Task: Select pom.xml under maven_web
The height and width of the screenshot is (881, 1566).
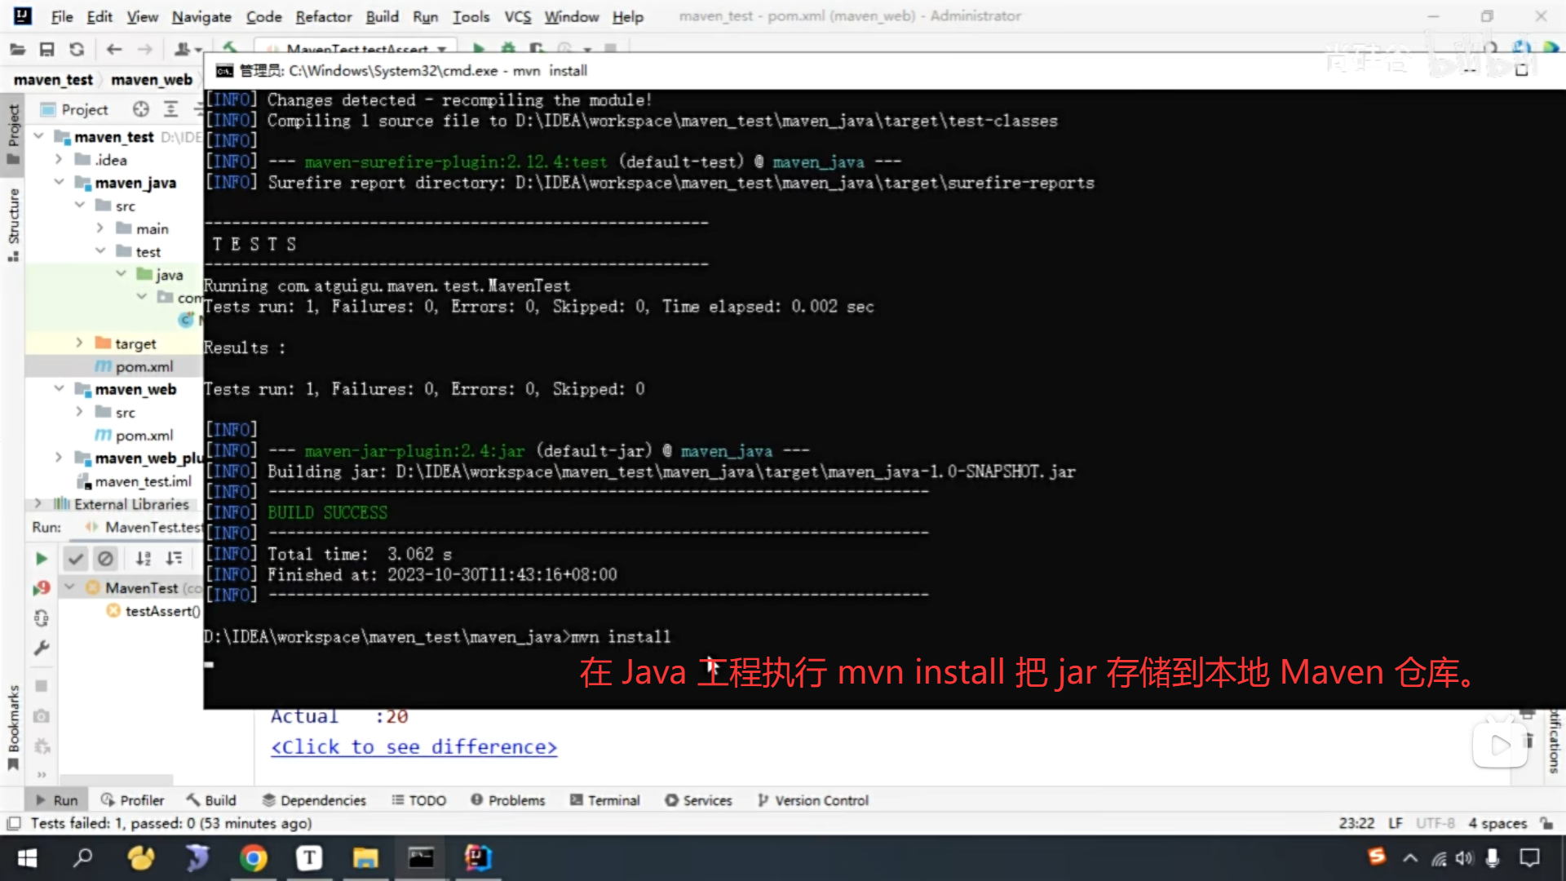Action: click(144, 436)
